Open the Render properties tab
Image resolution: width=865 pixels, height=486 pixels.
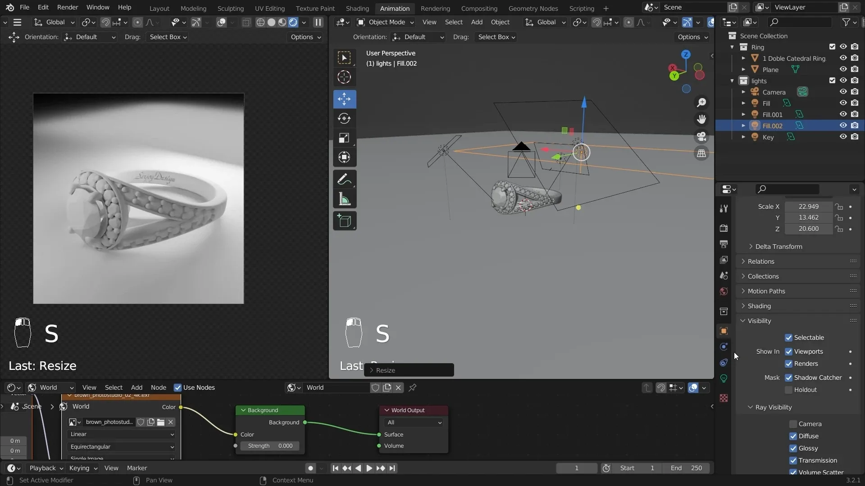click(x=724, y=228)
